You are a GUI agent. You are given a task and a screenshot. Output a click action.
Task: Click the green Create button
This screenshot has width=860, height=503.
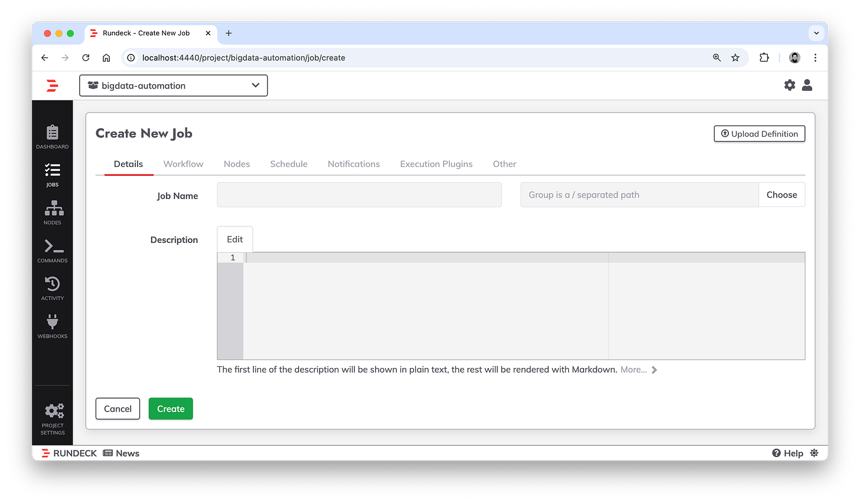(x=171, y=409)
